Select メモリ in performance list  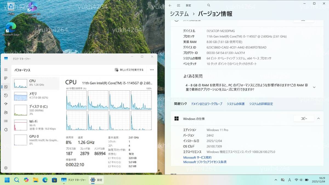pyautogui.click(x=36, y=96)
